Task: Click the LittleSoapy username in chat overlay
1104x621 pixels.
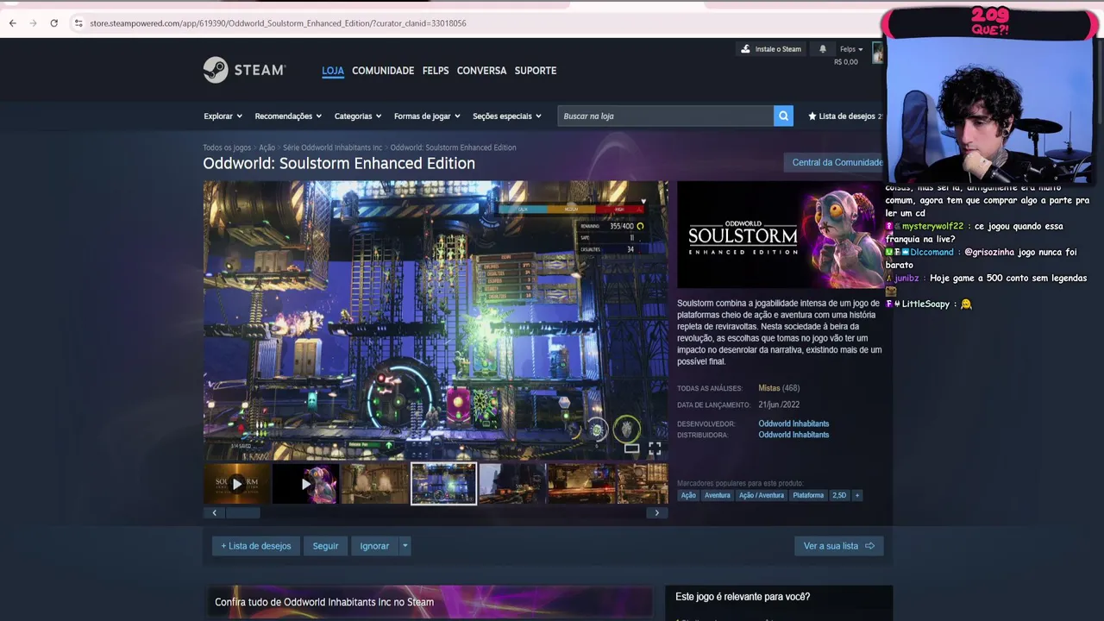Action: click(x=925, y=304)
